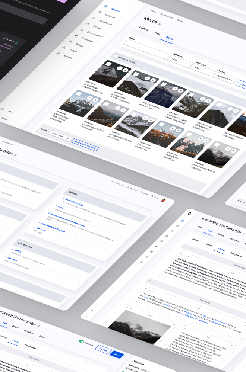Open Reports from the sidebar
Viewport: 246px width, 372px height.
(68, 57)
